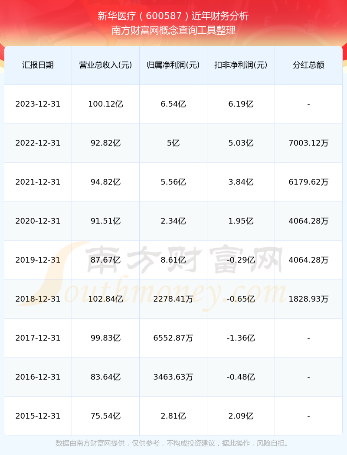This screenshot has width=347, height=455.
Task: Click the revenue value 102.84亿
Action: coord(106,299)
